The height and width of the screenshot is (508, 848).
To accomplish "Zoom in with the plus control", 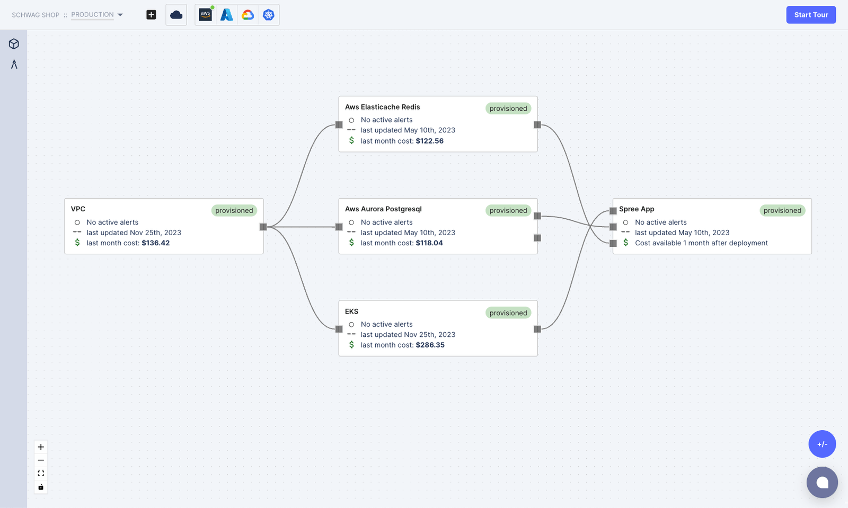I will 41,447.
